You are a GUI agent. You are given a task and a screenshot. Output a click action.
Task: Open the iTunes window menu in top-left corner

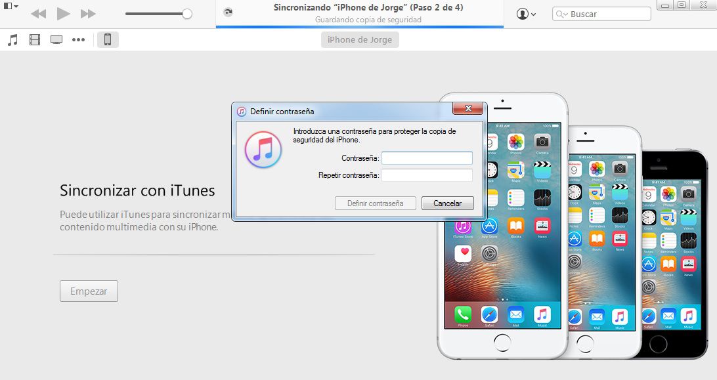(11, 7)
